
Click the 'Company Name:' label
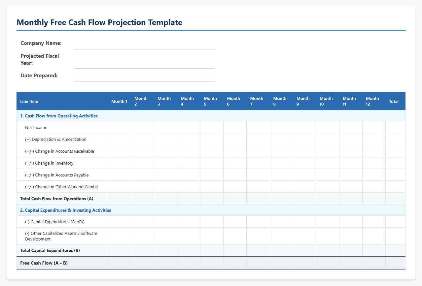[41, 43]
